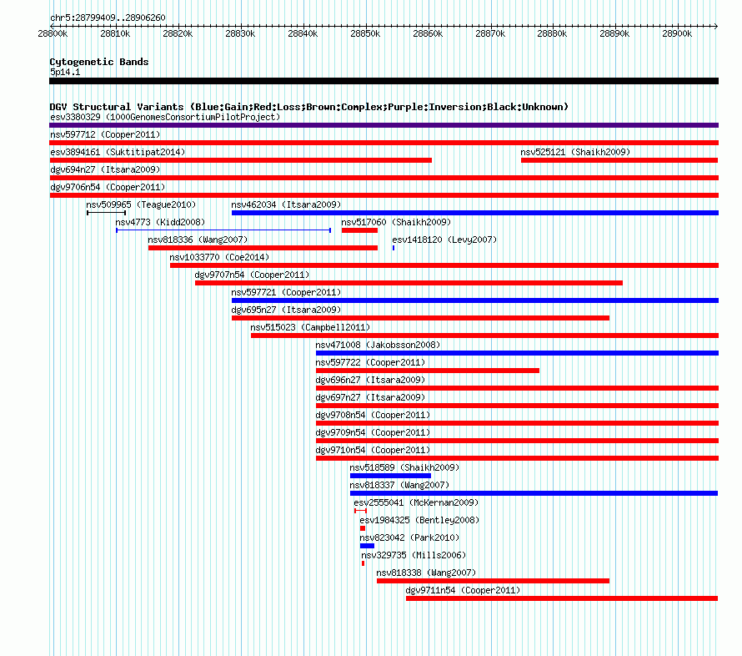Open nsv525121 (Shaikh2009) variant label
This screenshot has height=656, width=742.
575,152
